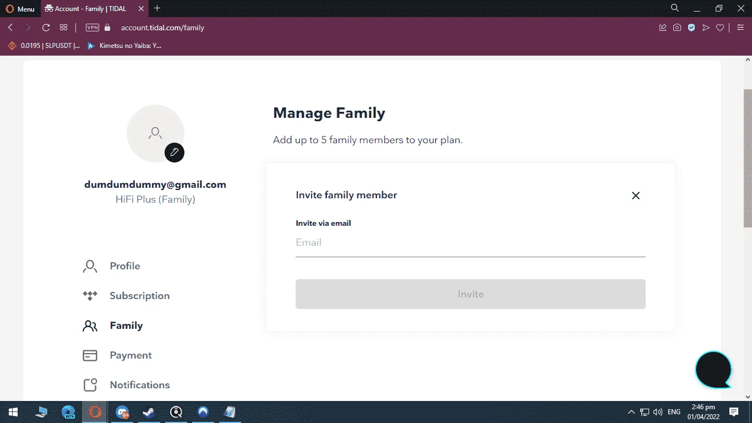Take a snapshot with the camera icon
This screenshot has height=423, width=752.
677,28
